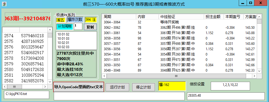Click the 内容 column header
The width and height of the screenshot is (269, 102).
[x=148, y=17]
